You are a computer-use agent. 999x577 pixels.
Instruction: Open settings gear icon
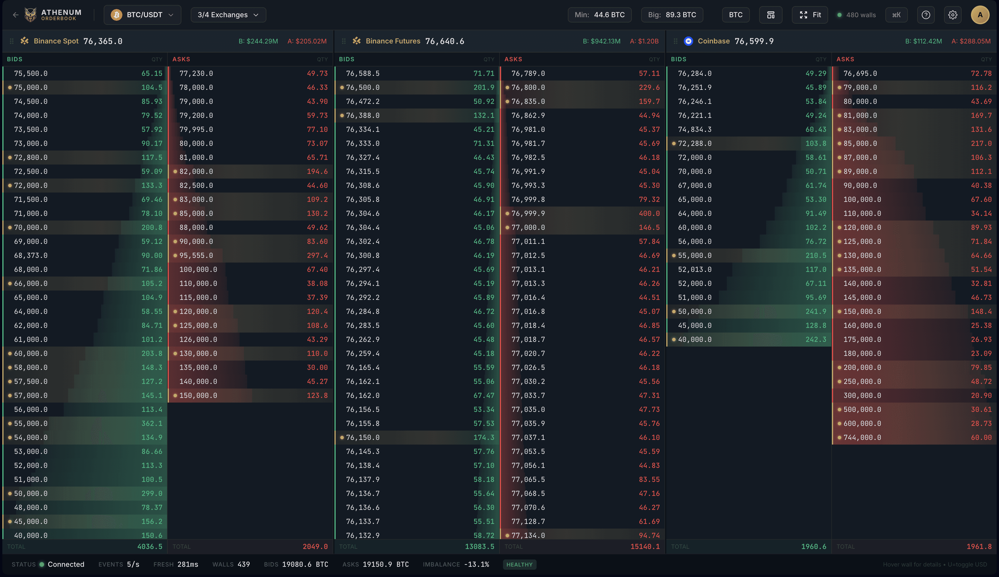(x=953, y=15)
